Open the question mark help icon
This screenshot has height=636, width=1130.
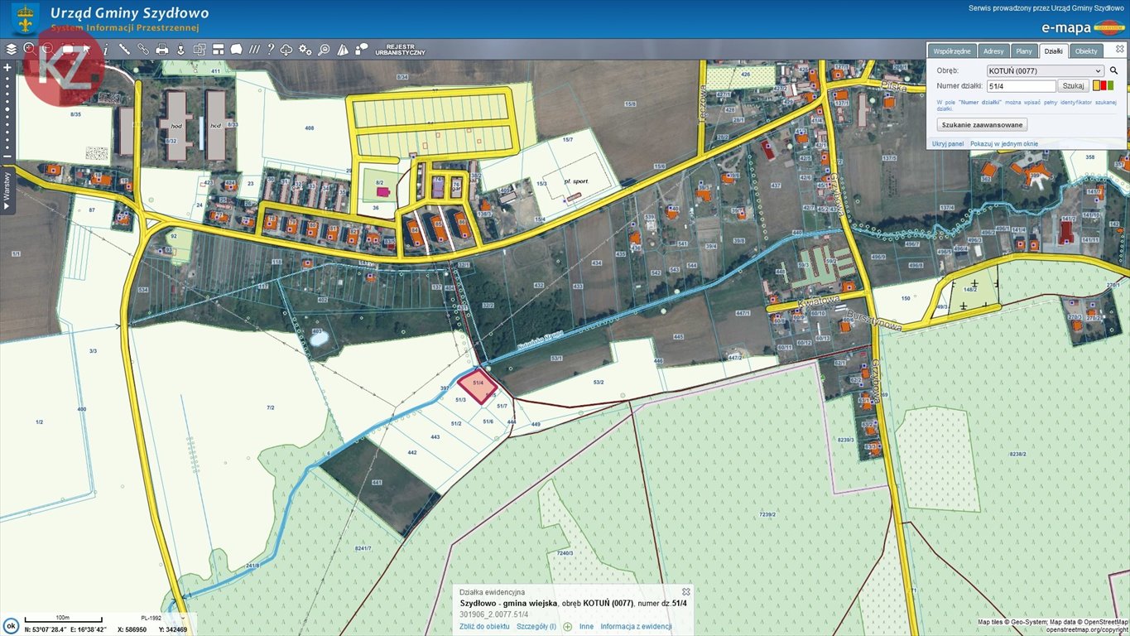click(x=270, y=49)
